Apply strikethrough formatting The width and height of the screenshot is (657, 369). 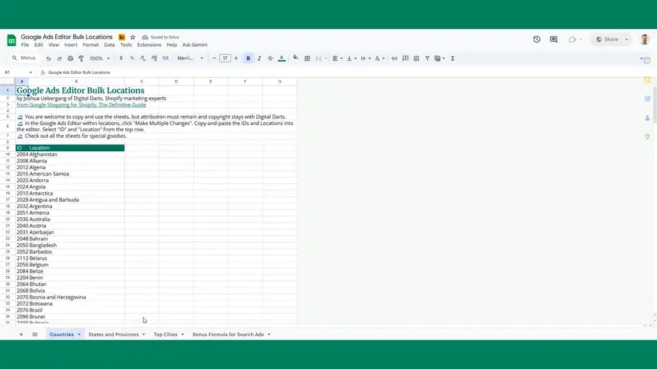[x=269, y=58]
